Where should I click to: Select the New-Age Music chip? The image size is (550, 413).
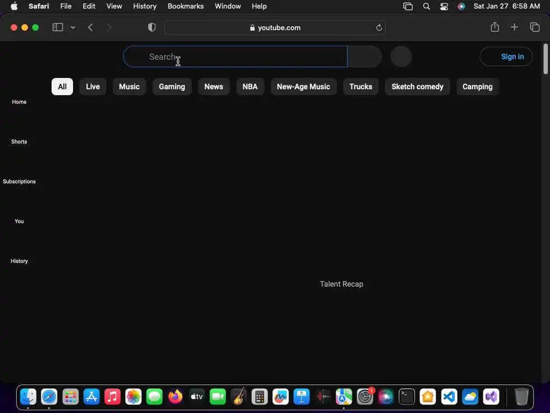tap(303, 87)
